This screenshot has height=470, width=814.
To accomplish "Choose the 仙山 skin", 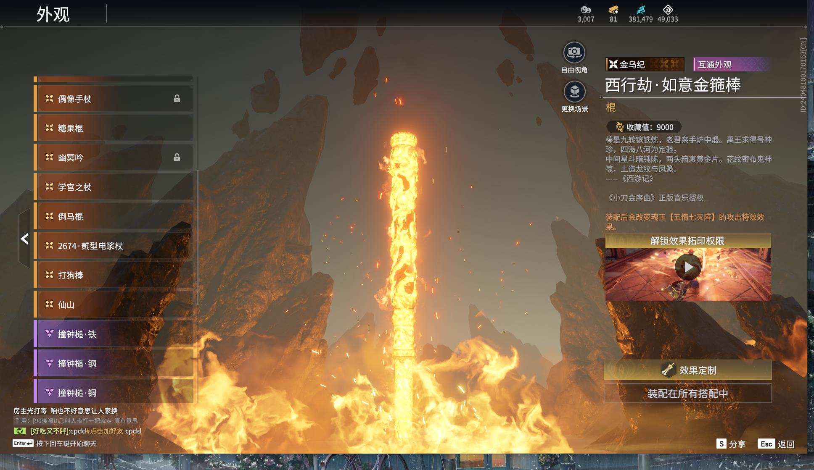I will point(114,305).
